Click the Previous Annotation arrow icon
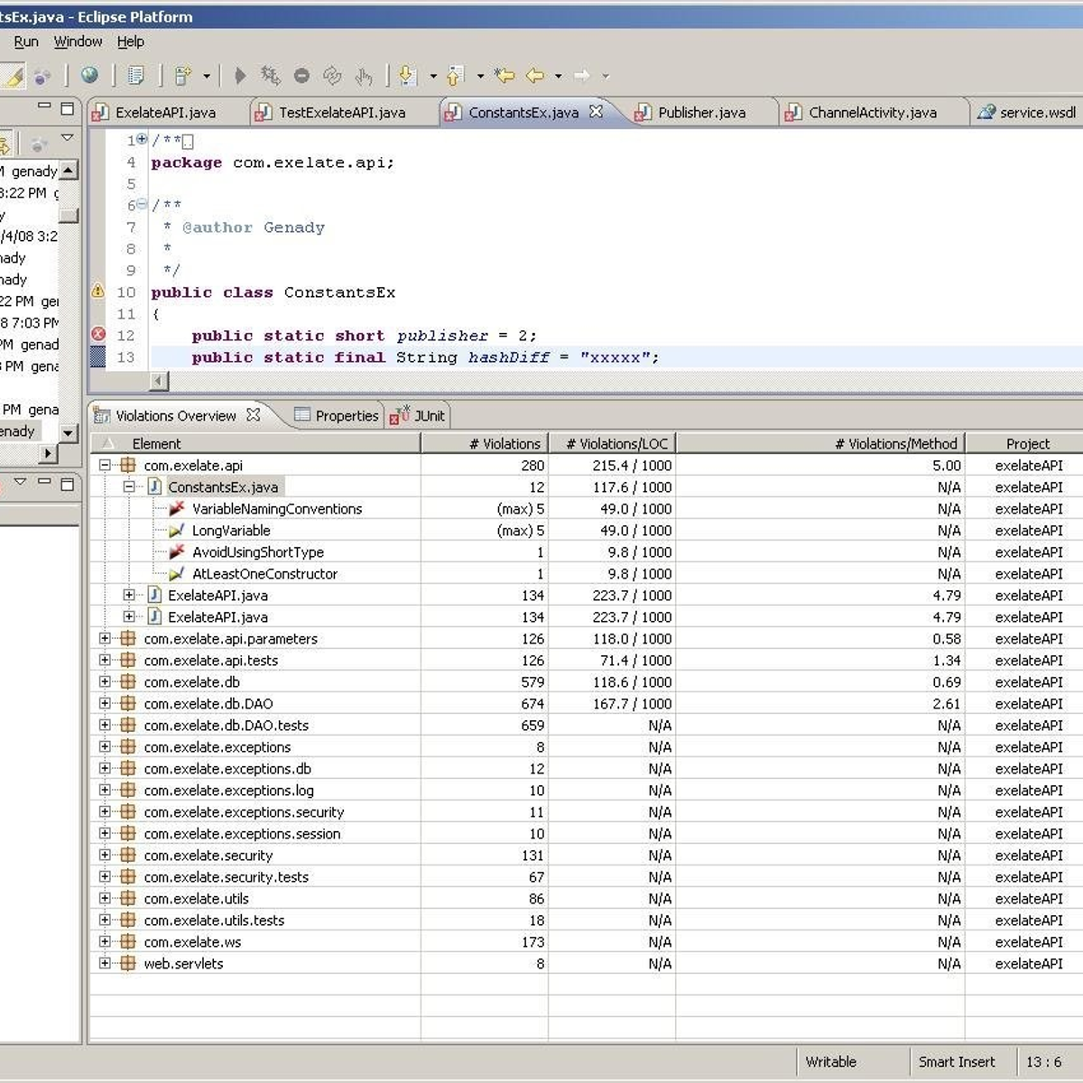 455,76
